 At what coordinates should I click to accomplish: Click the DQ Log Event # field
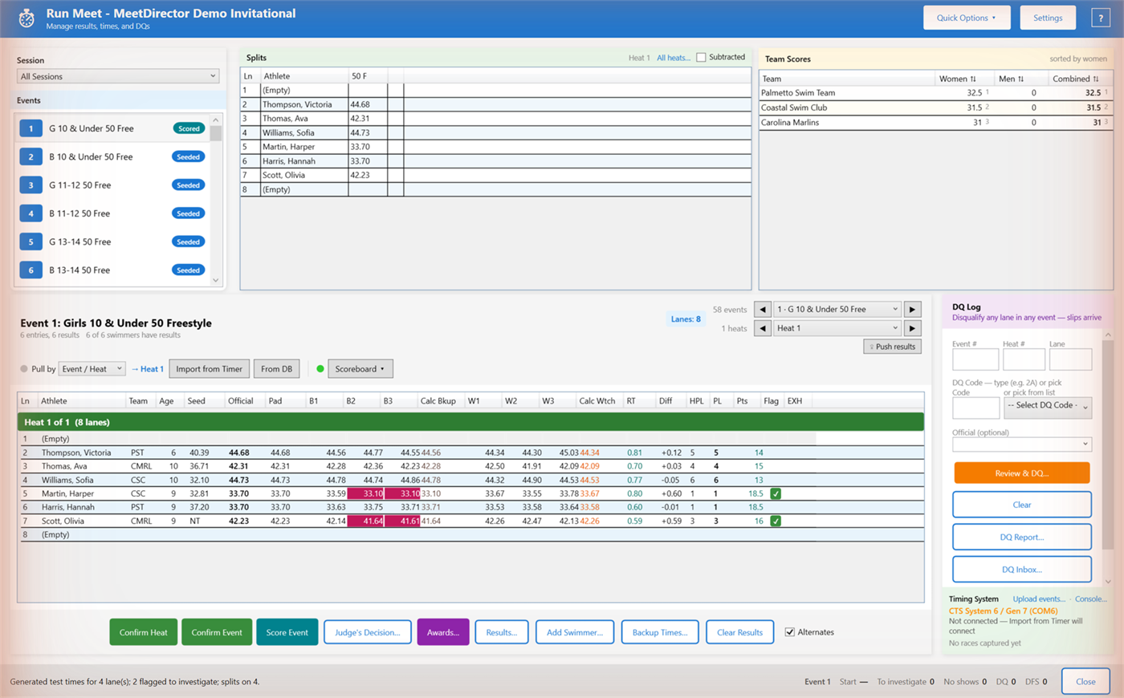[x=975, y=359]
